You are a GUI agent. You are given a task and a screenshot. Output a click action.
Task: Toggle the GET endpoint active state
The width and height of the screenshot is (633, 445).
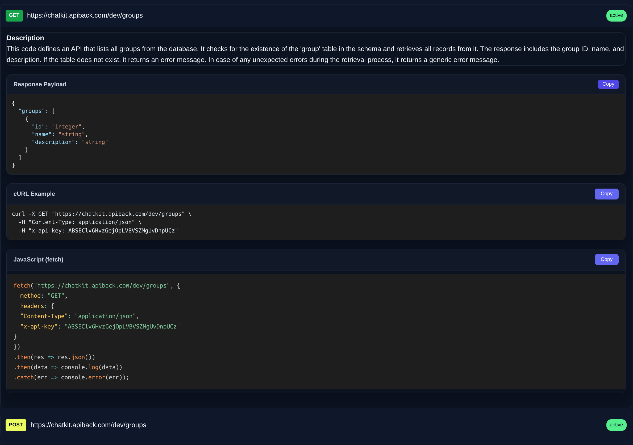(617, 15)
